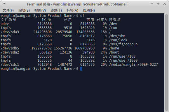Open the window menu arrow in title bar
The image size is (169, 112).
click(4, 4)
